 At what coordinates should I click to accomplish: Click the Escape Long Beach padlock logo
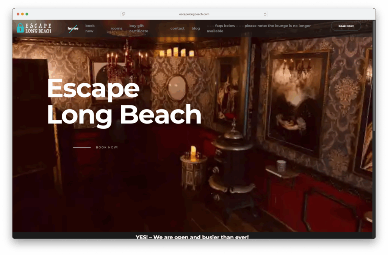(34, 28)
